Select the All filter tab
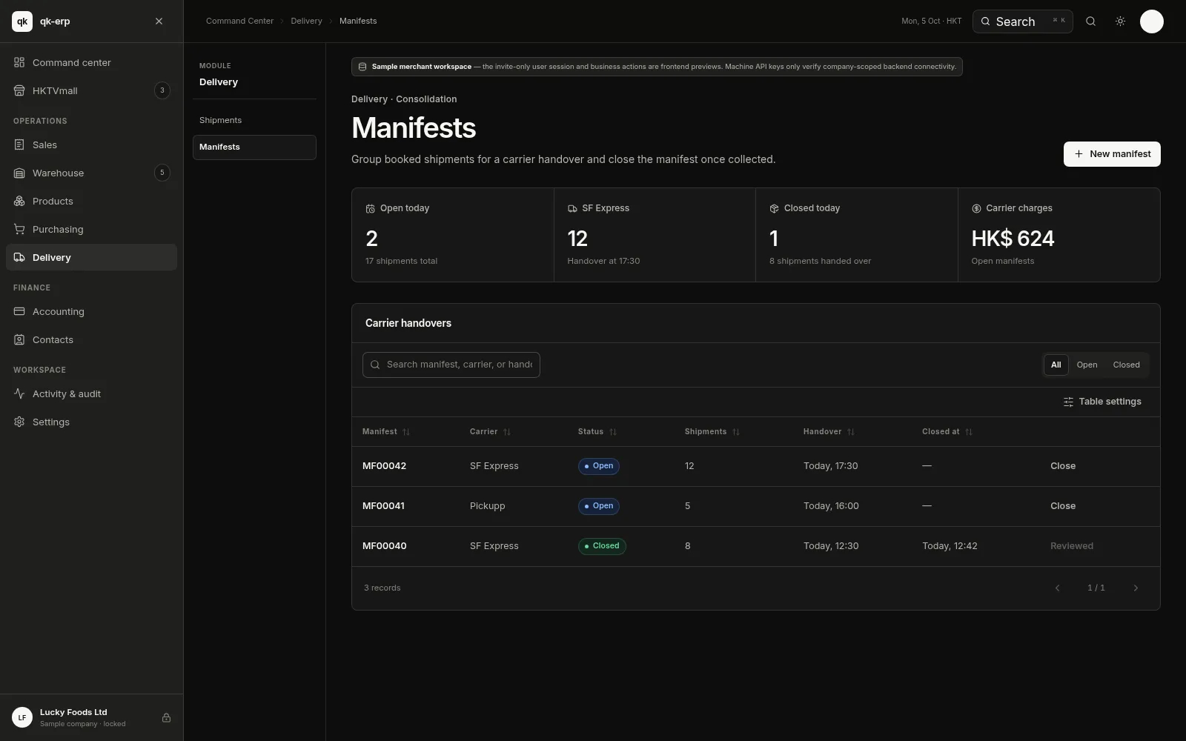Screen dimensions: 1186x741 (x=1056, y=365)
